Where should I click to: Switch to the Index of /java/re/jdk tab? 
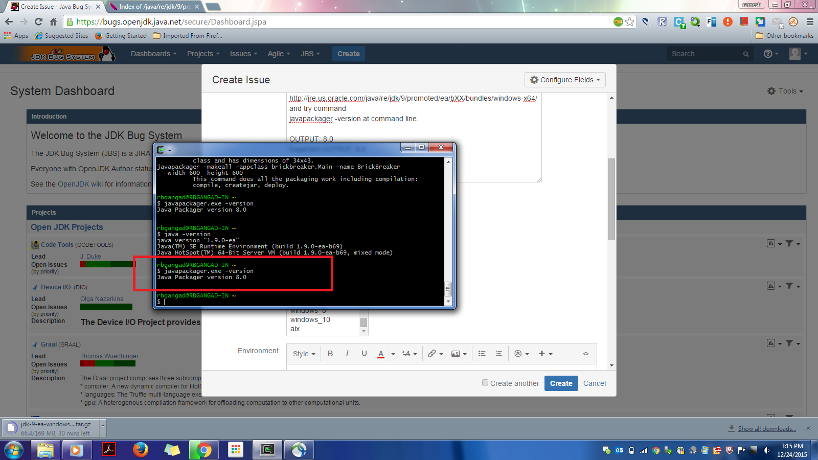(x=154, y=7)
